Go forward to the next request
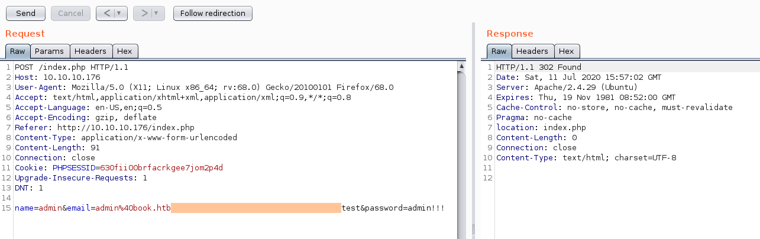Viewport: 760px width, 239px height. point(143,13)
